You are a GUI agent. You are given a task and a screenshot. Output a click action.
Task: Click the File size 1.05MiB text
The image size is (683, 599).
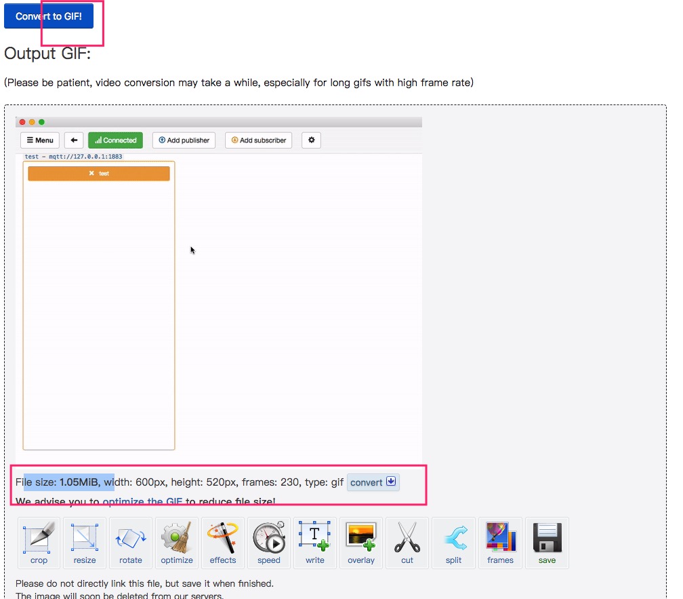click(57, 482)
